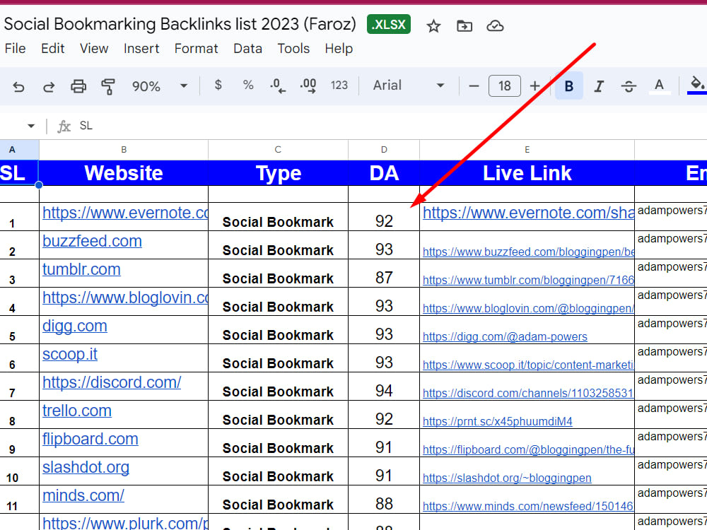Decrease decimal places icon
Screen dimensions: 707x530
click(x=278, y=86)
